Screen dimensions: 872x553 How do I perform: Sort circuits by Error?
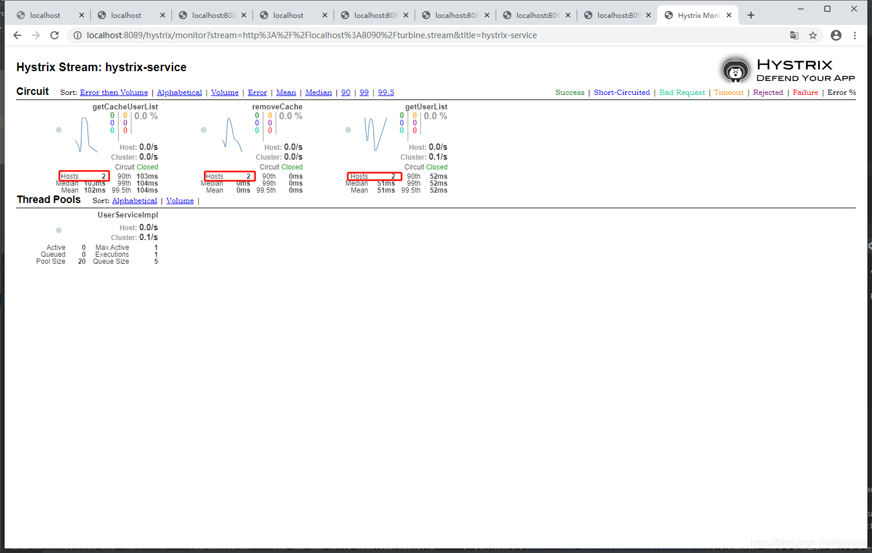(257, 93)
